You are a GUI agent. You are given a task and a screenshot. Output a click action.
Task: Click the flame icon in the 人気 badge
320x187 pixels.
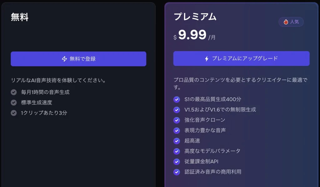point(286,22)
